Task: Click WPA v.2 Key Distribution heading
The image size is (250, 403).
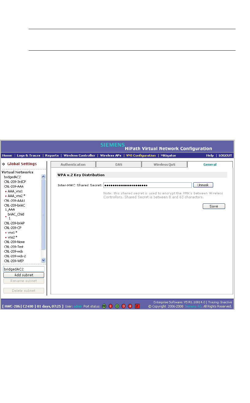Action: [81, 175]
